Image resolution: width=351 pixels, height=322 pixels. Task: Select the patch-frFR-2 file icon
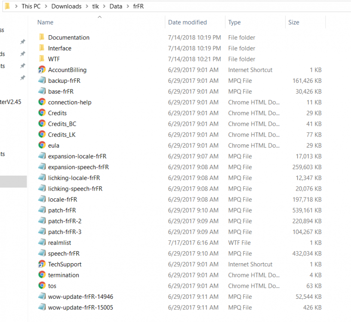coord(42,221)
